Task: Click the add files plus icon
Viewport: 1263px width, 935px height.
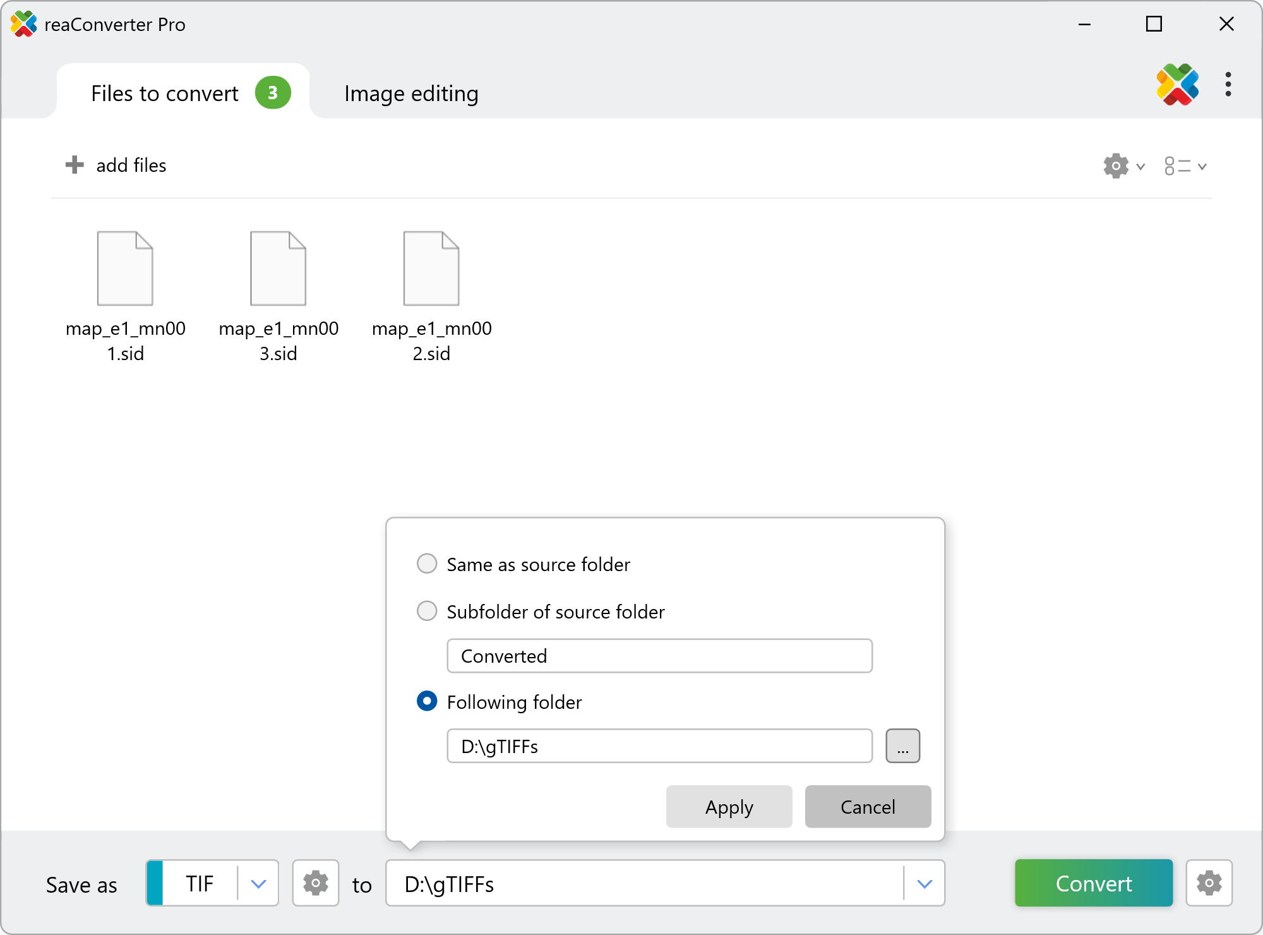Action: pyautogui.click(x=75, y=165)
